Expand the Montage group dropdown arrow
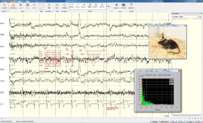Viewport: 203px width, 123px height. 68,11
